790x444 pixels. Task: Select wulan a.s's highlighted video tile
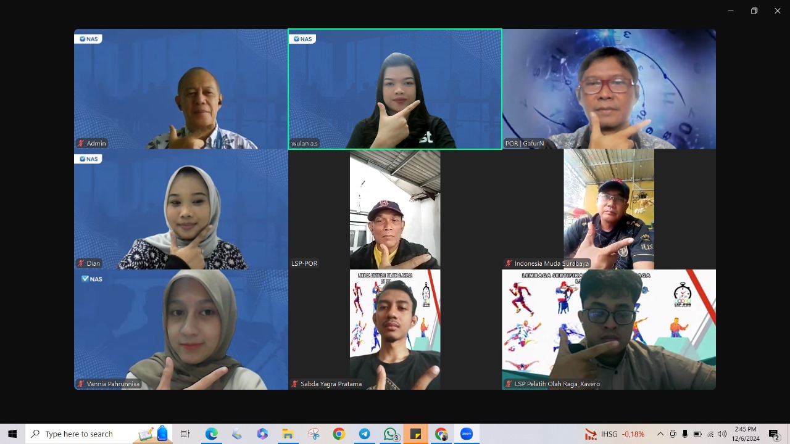395,89
